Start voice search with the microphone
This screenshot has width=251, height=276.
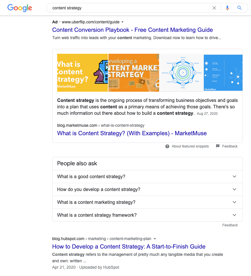click(227, 8)
